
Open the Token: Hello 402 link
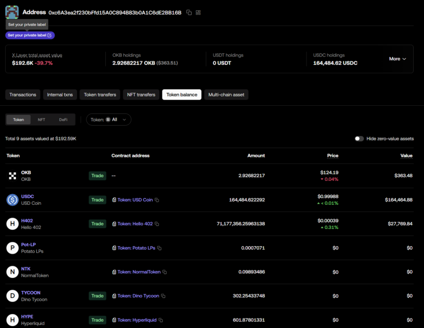[135, 224]
